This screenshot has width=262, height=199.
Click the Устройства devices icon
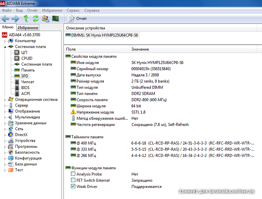[x=11, y=141]
